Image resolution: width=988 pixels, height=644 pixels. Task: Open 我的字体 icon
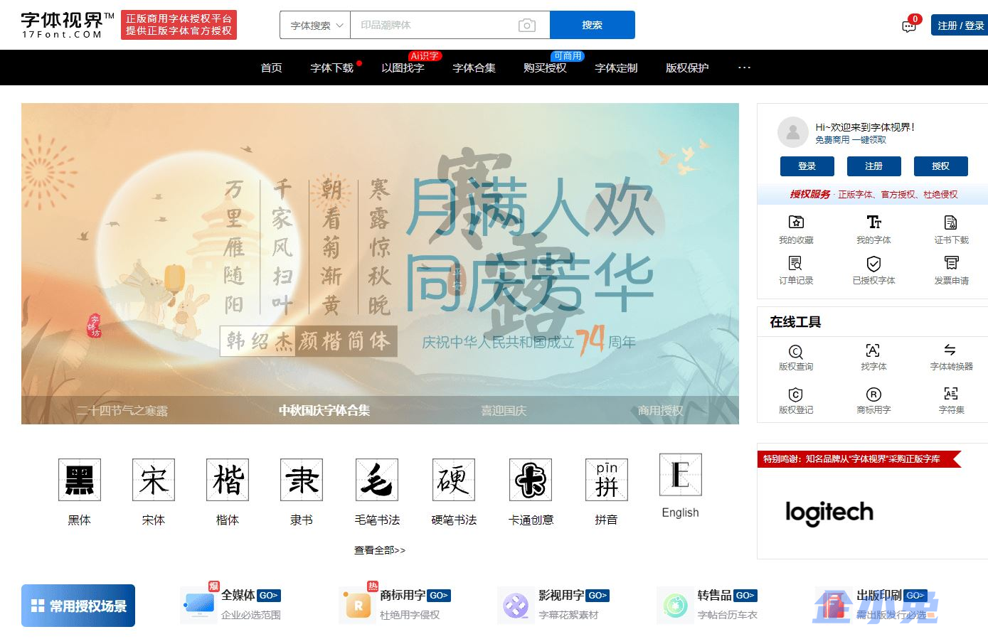point(873,222)
